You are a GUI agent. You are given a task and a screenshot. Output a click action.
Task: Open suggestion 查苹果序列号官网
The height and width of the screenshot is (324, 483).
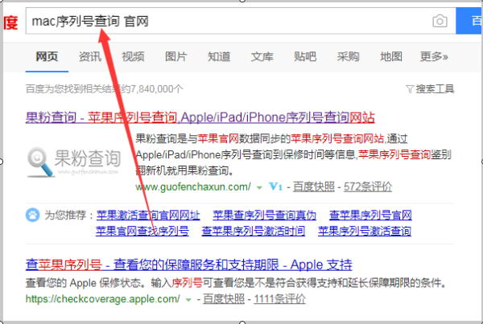(x=370, y=215)
